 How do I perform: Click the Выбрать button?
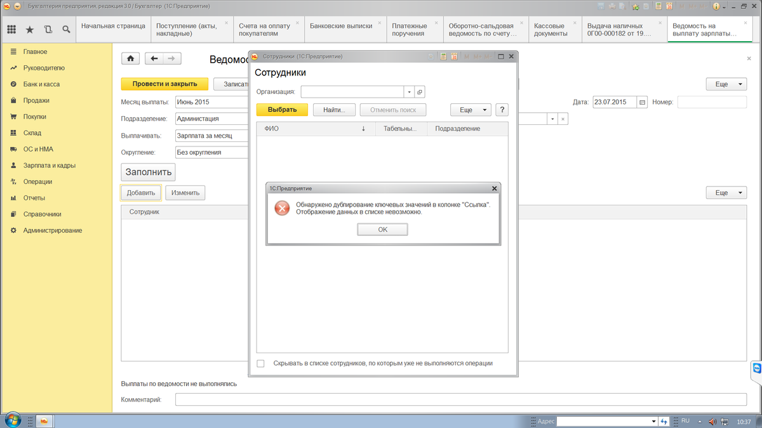[282, 110]
